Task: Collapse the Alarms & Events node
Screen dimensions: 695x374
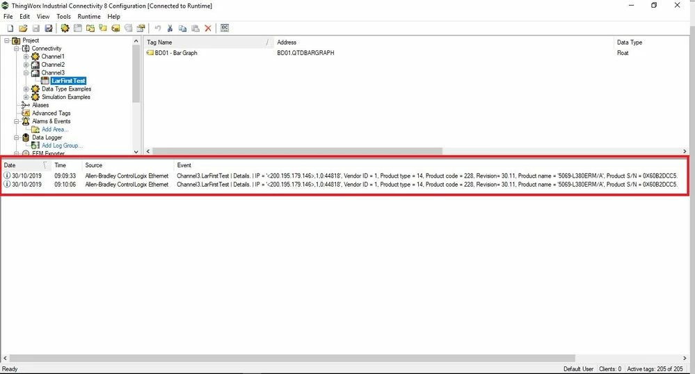Action: 17,121
